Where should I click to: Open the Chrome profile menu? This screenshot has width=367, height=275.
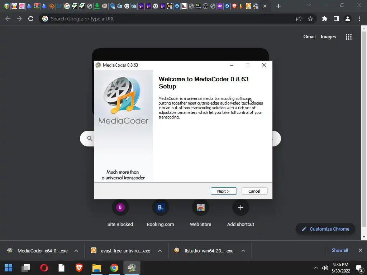tap(348, 19)
